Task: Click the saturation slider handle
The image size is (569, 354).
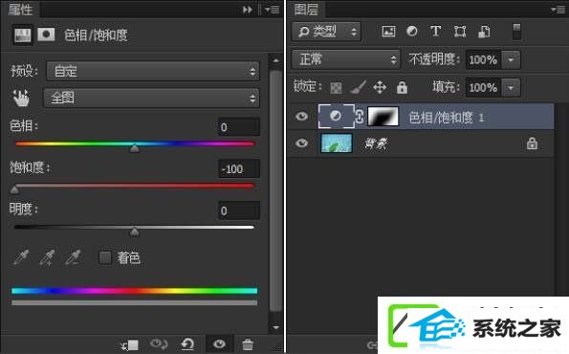Action: click(14, 189)
